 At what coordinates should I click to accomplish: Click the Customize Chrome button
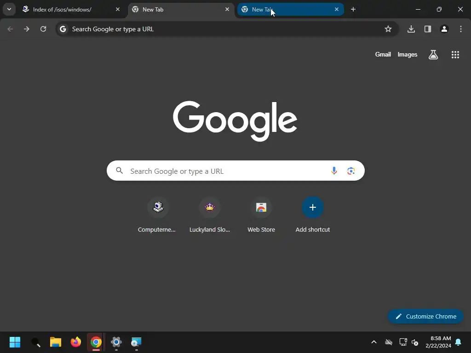click(x=425, y=316)
